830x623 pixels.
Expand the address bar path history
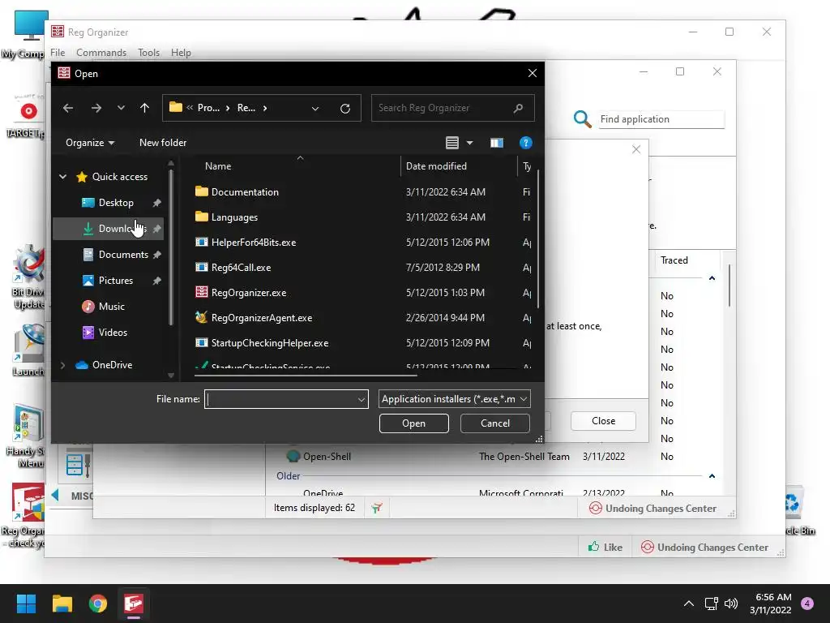[315, 108]
